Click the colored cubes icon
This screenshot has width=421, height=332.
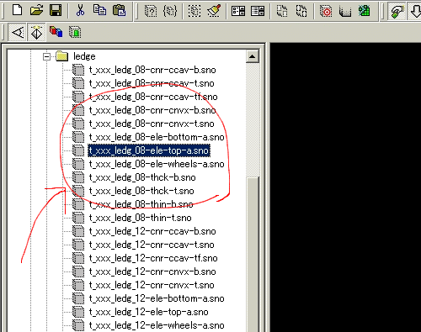(x=56, y=32)
